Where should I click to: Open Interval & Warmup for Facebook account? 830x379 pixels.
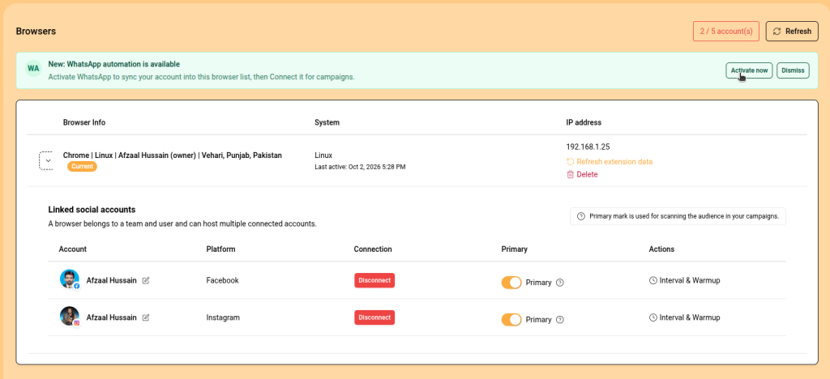684,281
